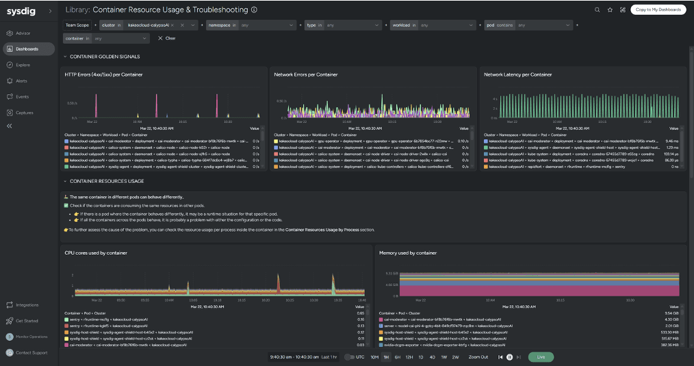Select the 10M time range
Image resolution: width=694 pixels, height=366 pixels.
(374, 357)
